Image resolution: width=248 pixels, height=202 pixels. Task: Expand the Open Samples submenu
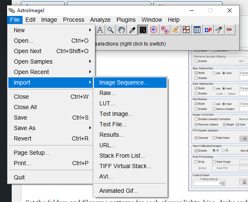[x=51, y=61]
